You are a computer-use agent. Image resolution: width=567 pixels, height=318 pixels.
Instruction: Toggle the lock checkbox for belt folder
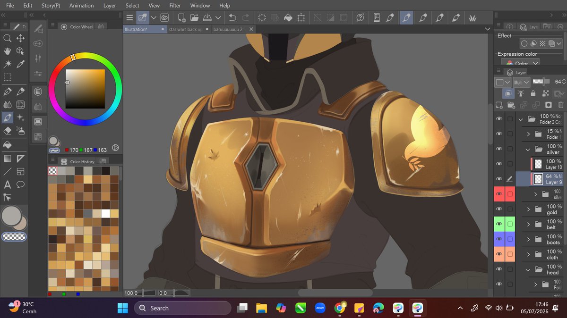(x=510, y=224)
